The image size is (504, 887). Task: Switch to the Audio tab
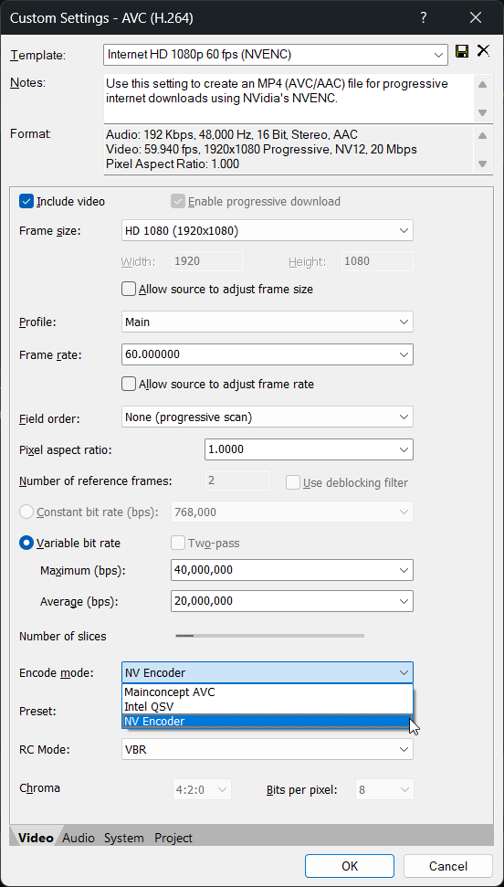(x=79, y=838)
